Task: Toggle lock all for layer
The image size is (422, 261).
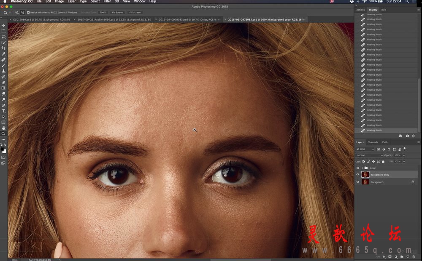Action: 383,162
